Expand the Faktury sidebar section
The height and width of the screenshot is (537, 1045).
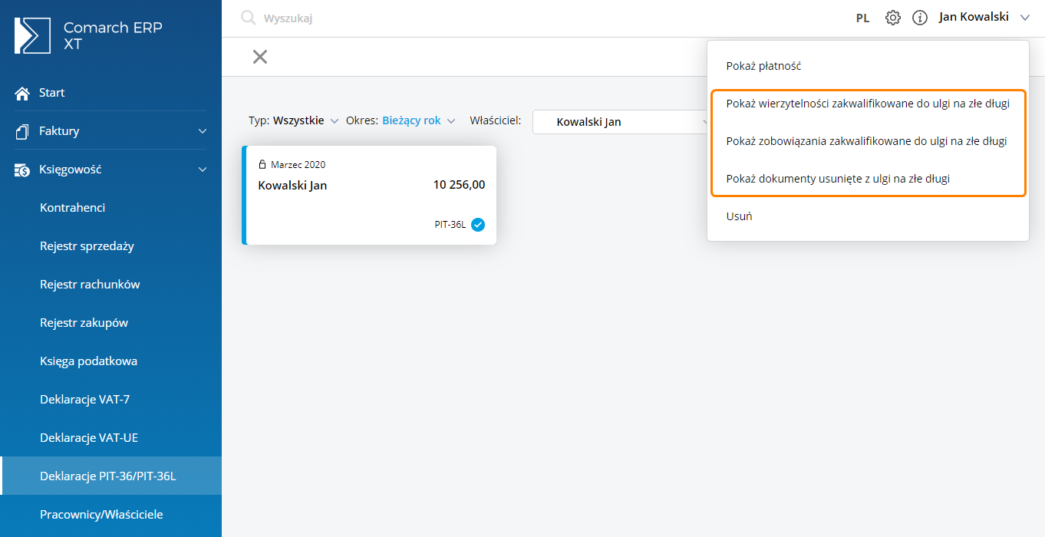(203, 131)
